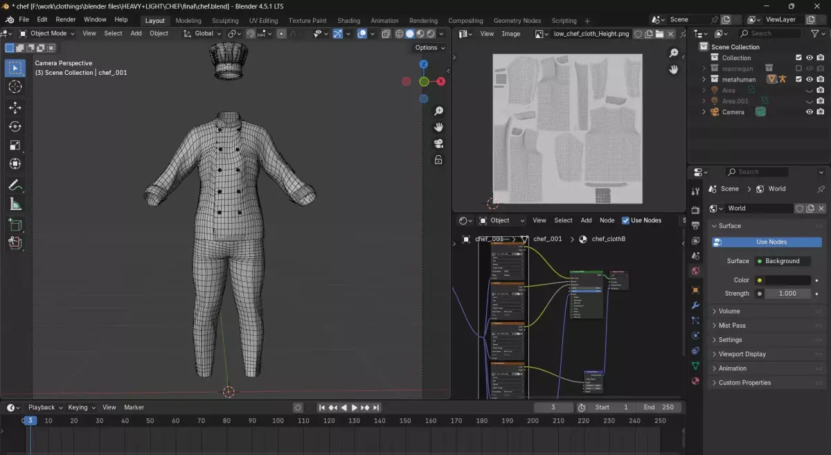This screenshot has width=831, height=455.
Task: Expand the Mist Pass panel
Action: 732,325
